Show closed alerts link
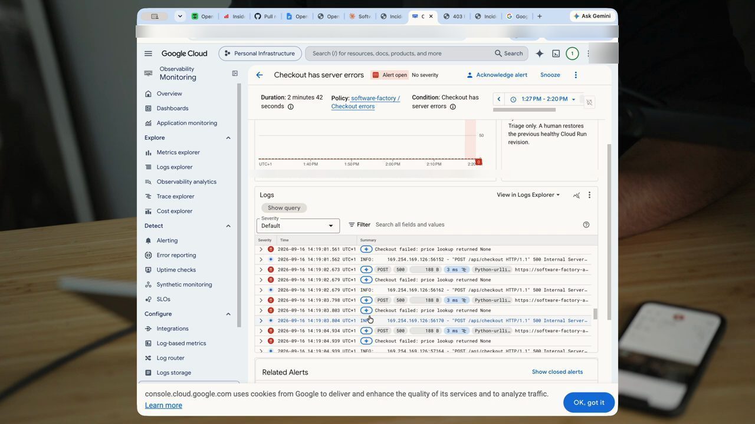This screenshot has width=755, height=424. [x=557, y=372]
